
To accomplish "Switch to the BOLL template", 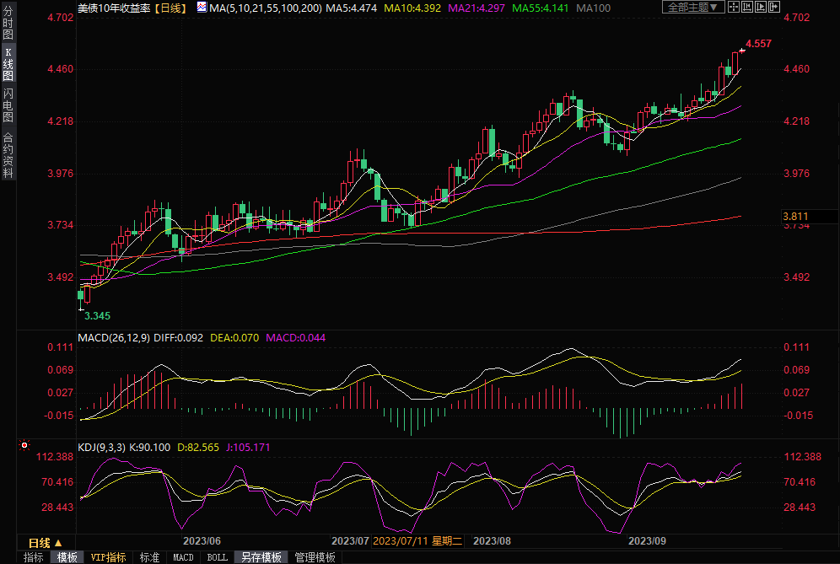I will coord(217,557).
